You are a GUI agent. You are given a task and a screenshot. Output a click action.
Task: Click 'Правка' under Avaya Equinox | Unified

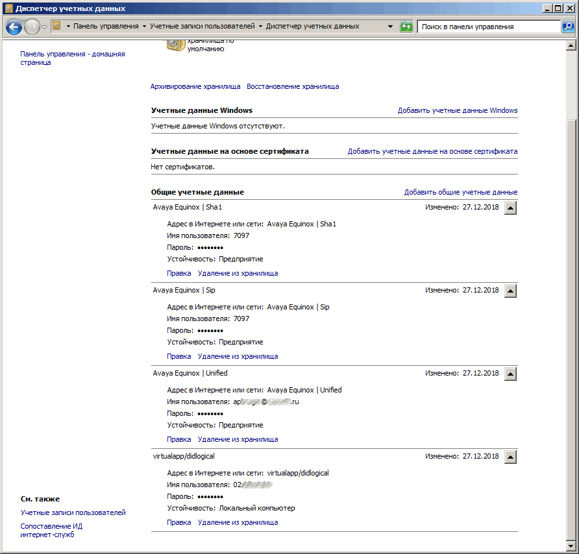179,440
